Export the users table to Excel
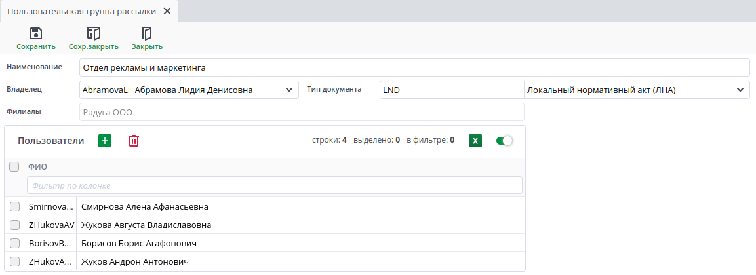This screenshot has width=756, height=275. (476, 141)
